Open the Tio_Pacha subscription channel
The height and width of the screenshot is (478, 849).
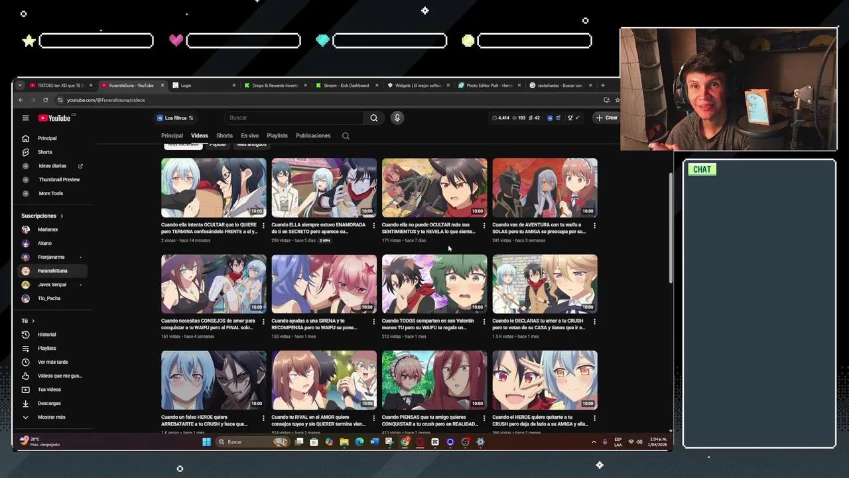pos(52,298)
